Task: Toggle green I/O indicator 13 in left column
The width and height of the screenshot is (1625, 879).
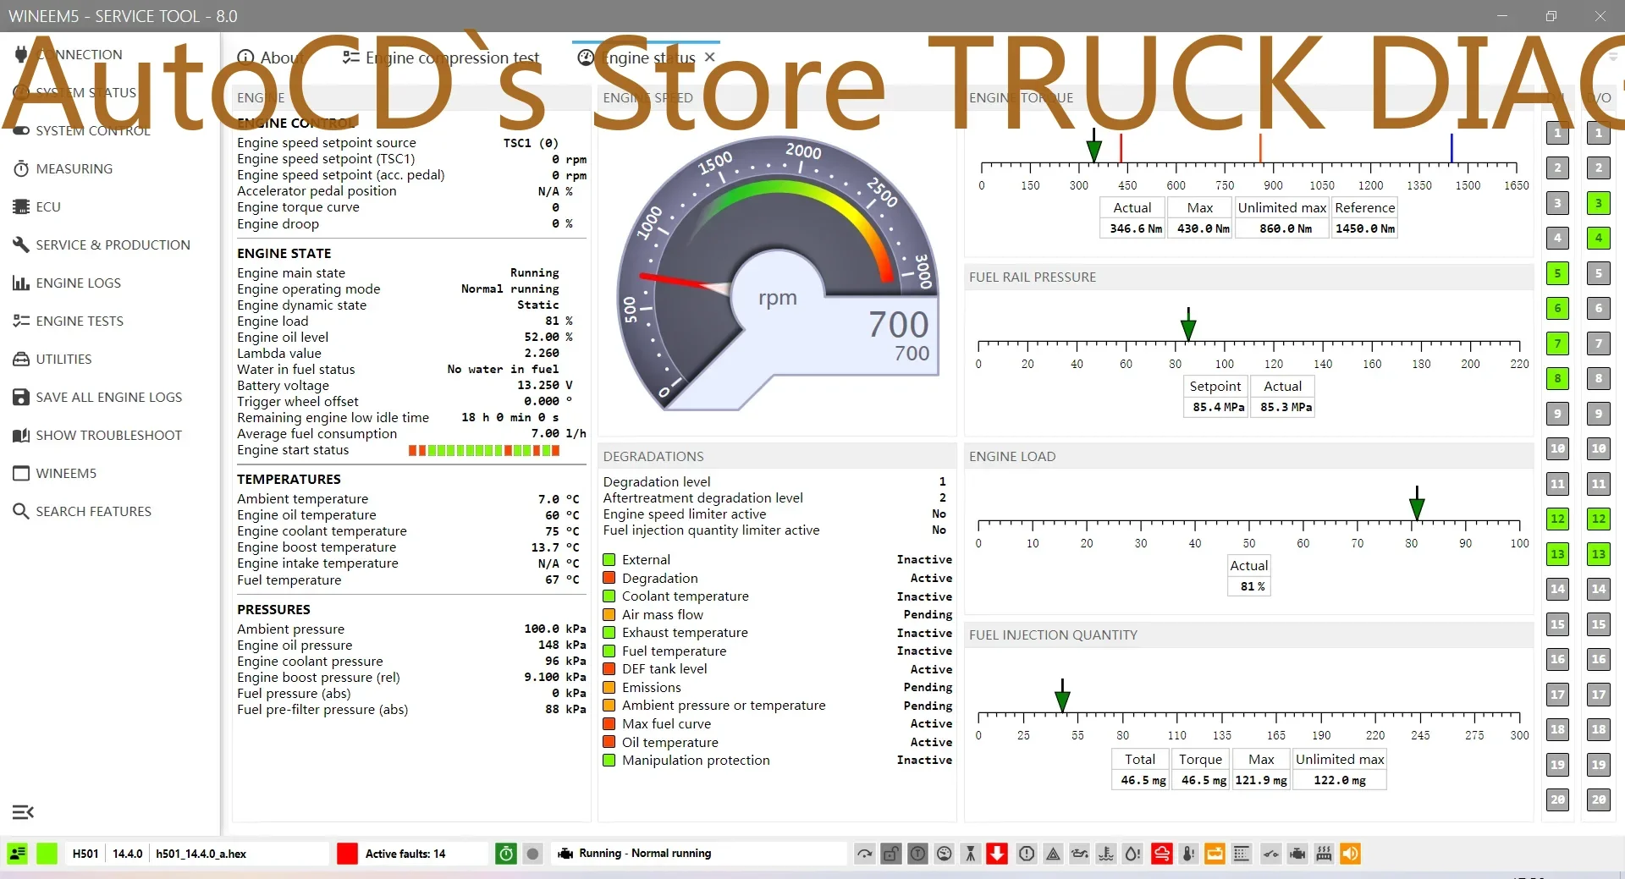Action: tap(1557, 554)
